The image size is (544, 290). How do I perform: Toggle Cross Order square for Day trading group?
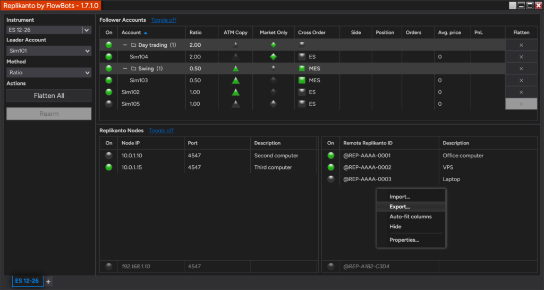(302, 44)
